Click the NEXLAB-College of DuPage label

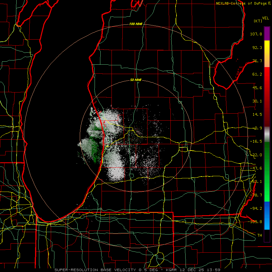tap(243, 3)
